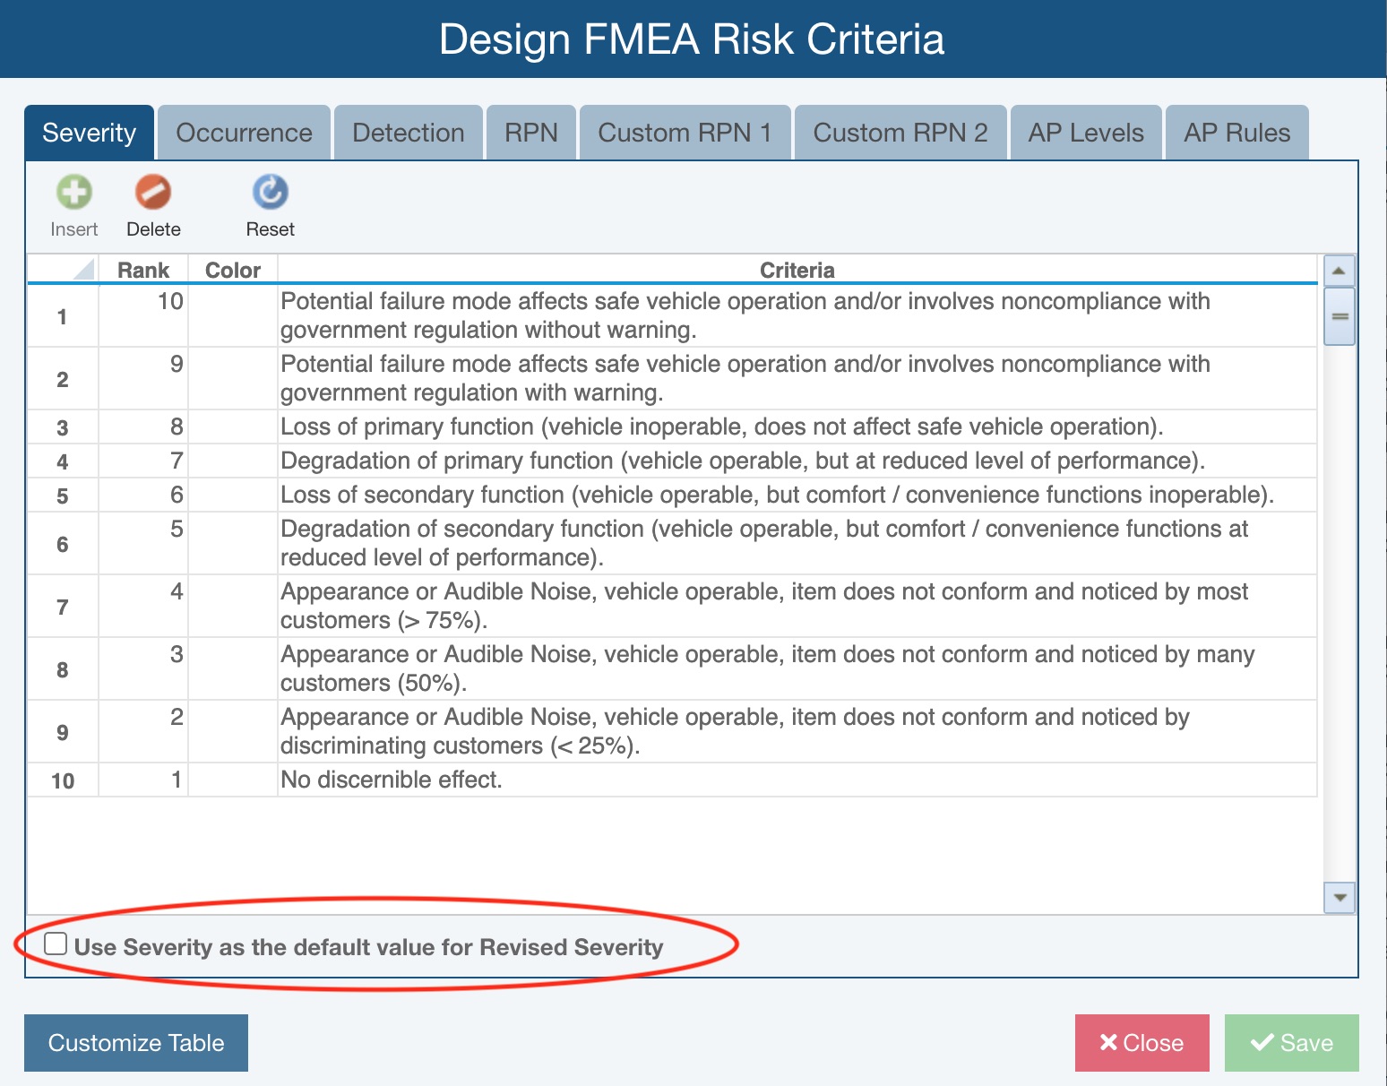
Task: View the AP Rules tab
Action: coord(1236,133)
